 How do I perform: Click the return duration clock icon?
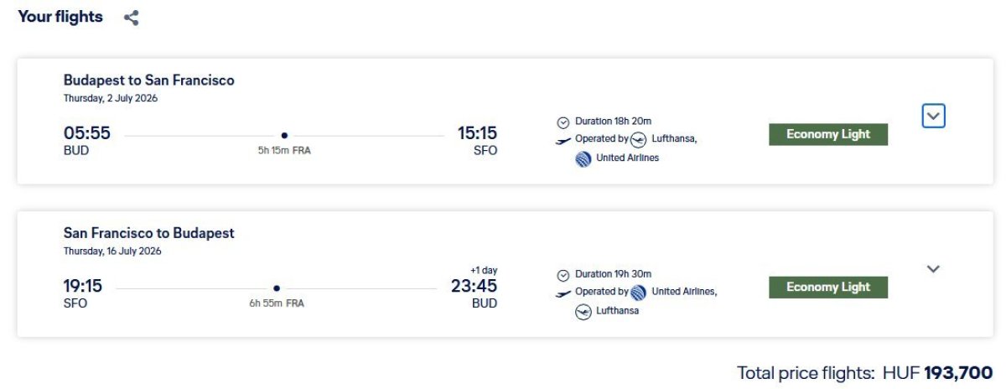coord(563,275)
